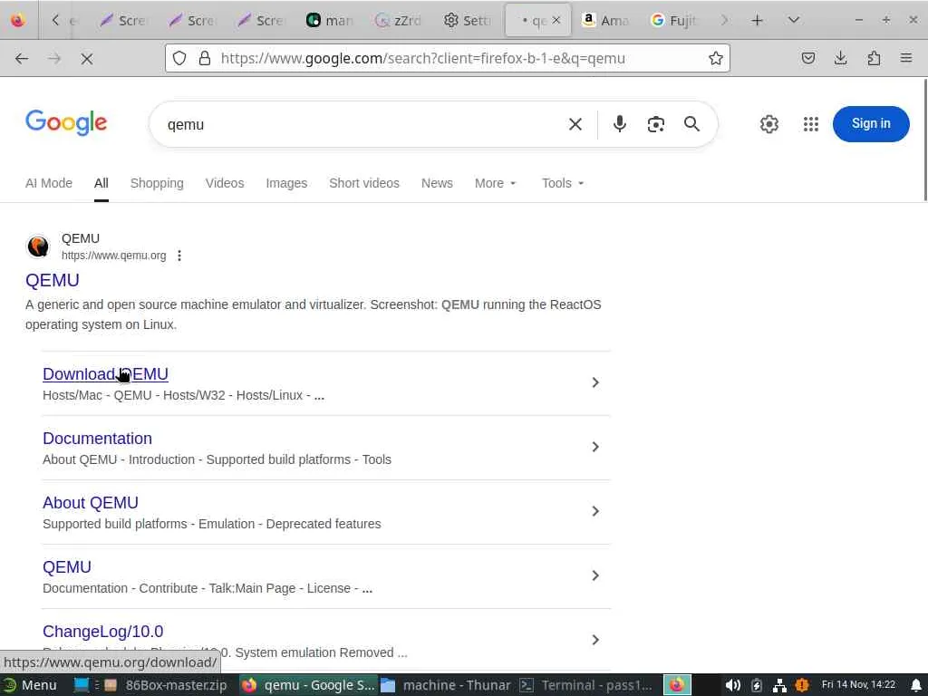Switch to machine - Thunar taskbar window
928x696 pixels.
446,685
